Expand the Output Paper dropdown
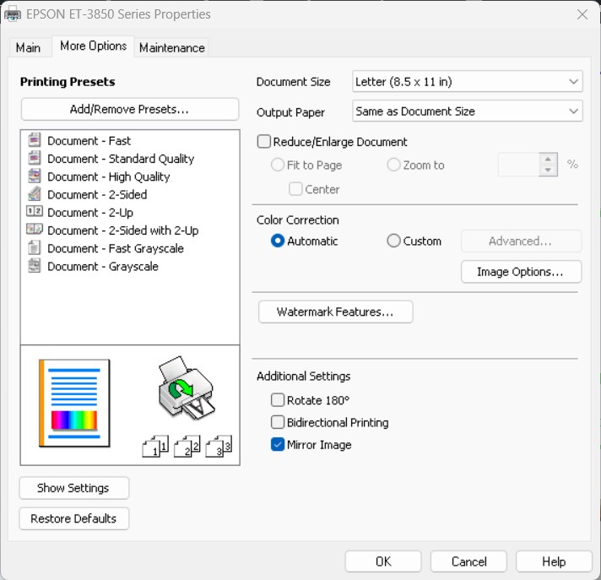601x580 pixels. click(467, 111)
